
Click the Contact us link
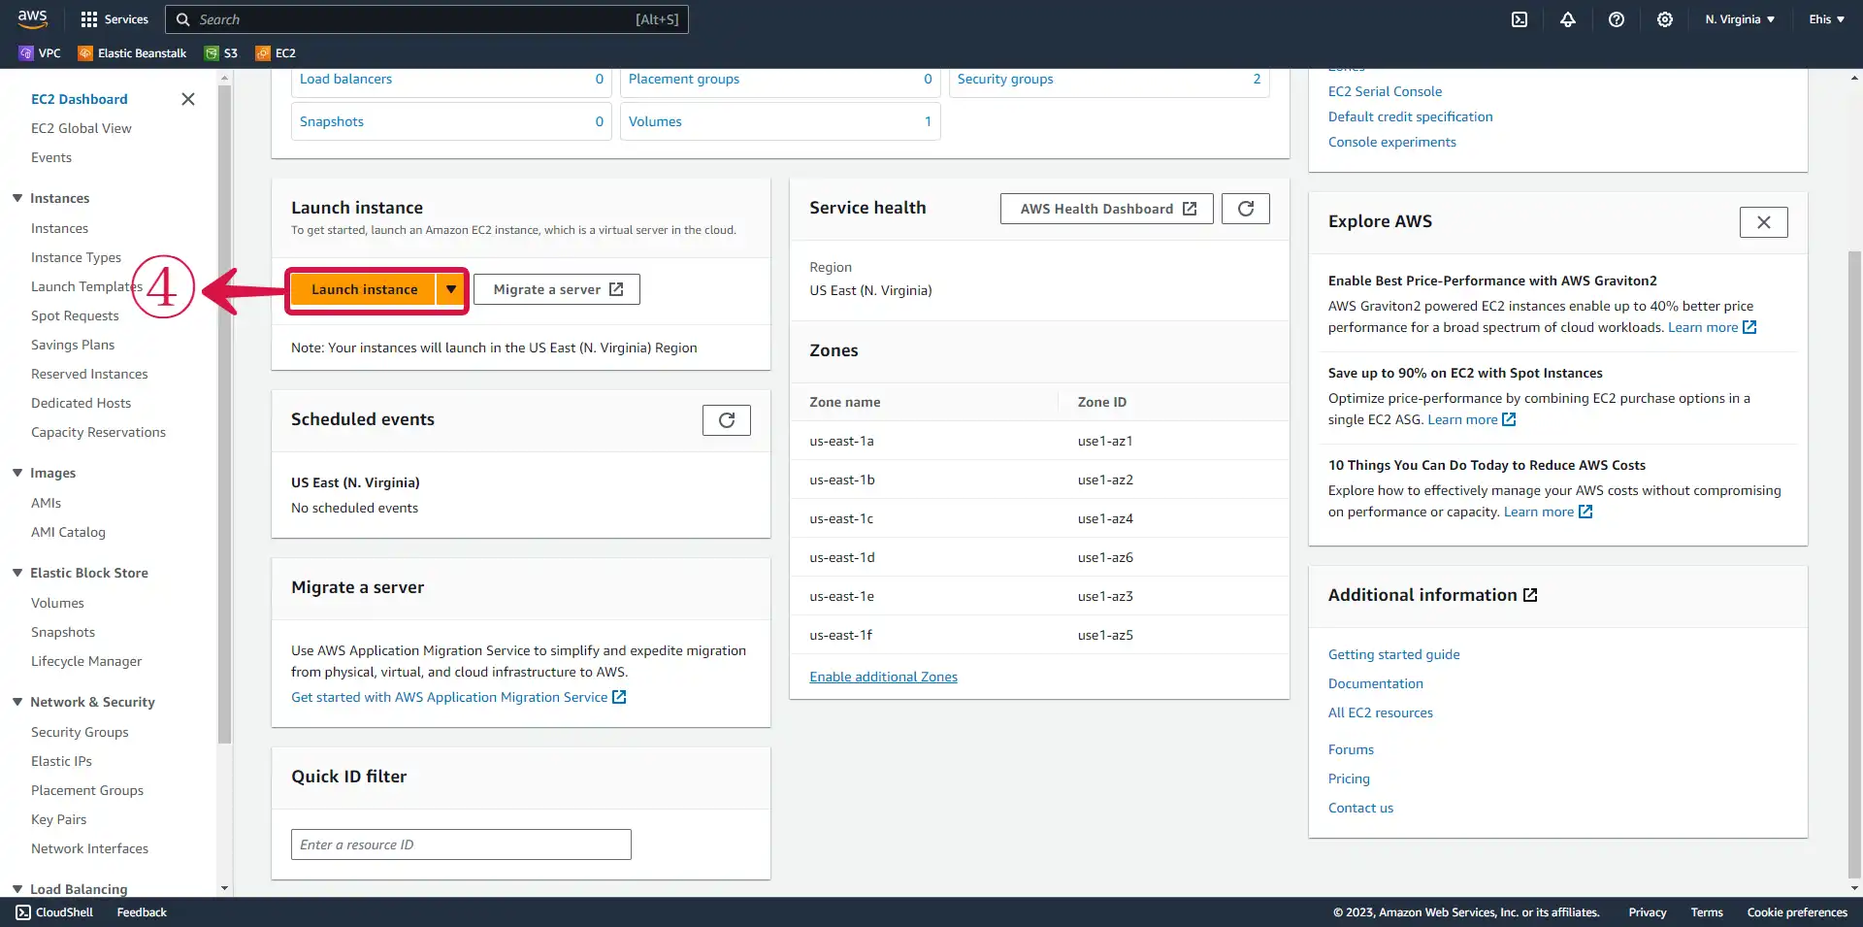click(1360, 808)
